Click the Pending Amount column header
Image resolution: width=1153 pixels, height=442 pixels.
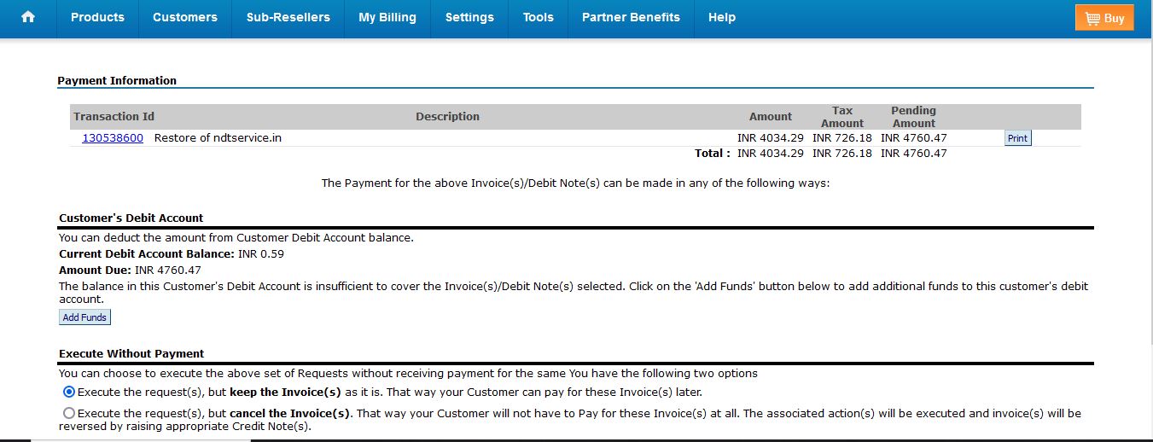coord(914,117)
